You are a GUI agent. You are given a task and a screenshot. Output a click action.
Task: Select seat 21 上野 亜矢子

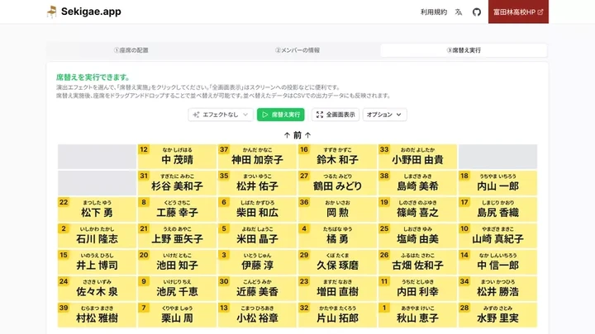pos(177,236)
